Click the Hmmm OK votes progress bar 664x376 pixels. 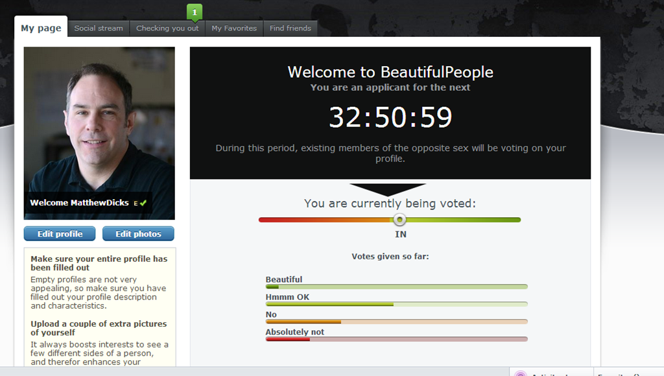tap(397, 304)
